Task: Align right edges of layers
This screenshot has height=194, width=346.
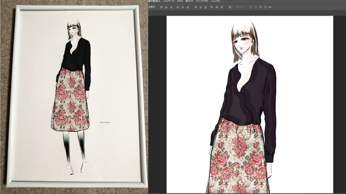Action: [188, 7]
